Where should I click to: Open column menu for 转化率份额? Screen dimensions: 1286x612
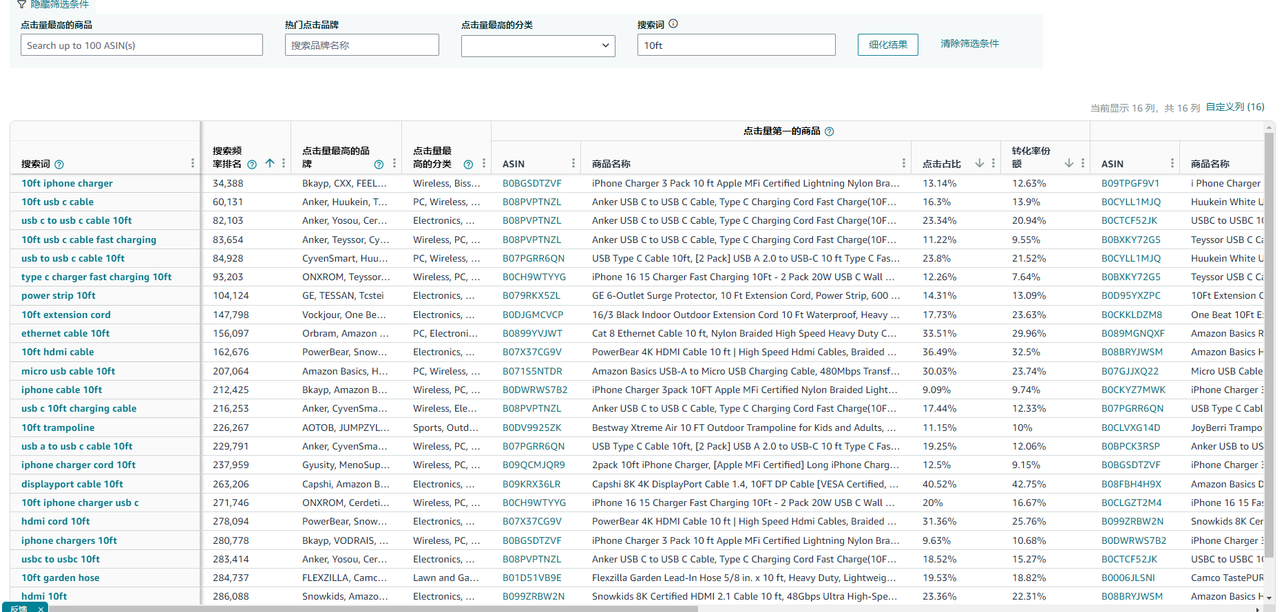pos(1083,163)
